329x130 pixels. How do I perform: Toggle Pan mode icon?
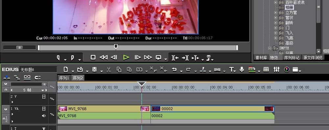click(x=38, y=78)
